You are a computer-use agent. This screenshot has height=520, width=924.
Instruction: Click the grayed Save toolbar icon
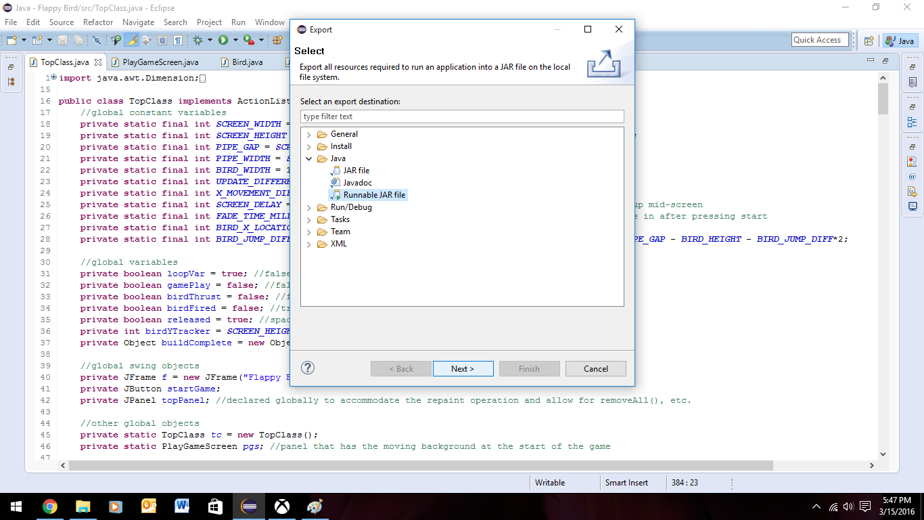62,41
